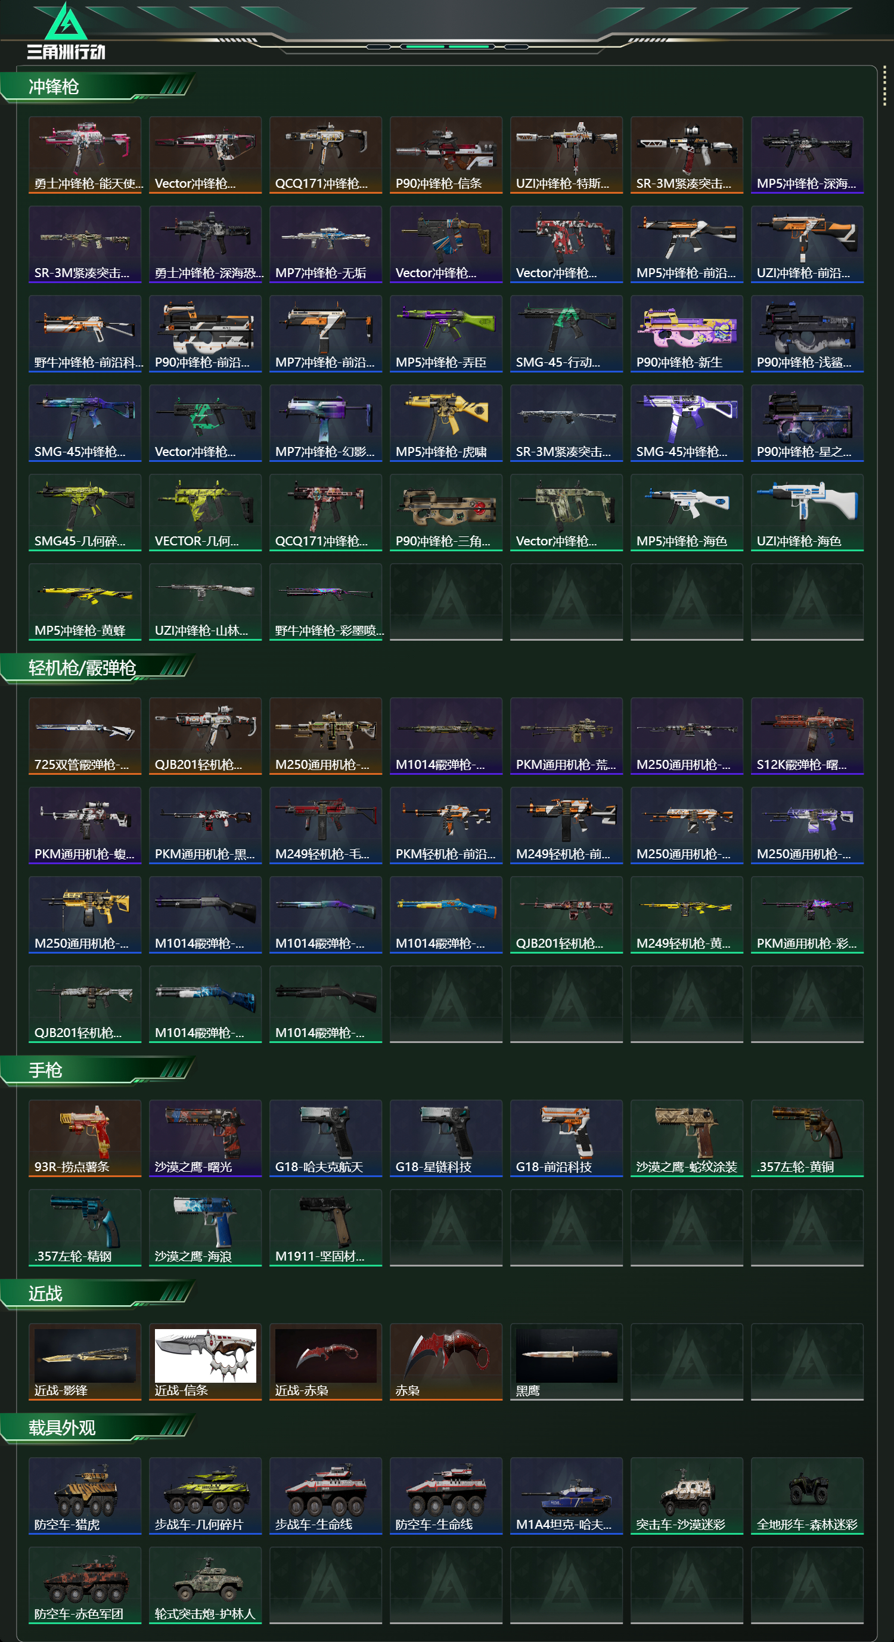Choose the MP5冲锋枪-虎啸 skin

[445, 423]
